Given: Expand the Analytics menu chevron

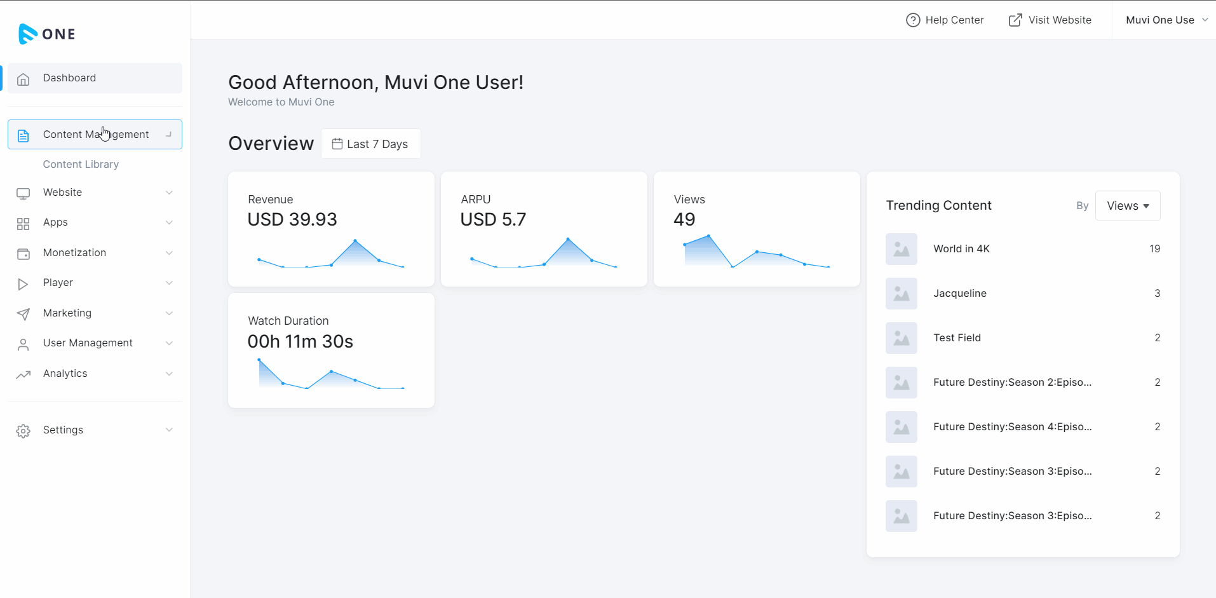Looking at the screenshot, I should tap(169, 374).
